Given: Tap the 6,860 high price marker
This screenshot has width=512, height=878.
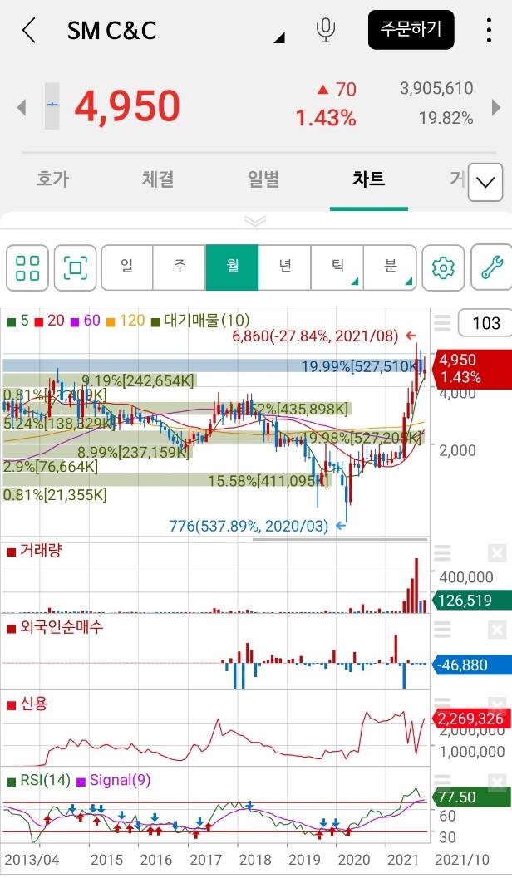Looking at the screenshot, I should pyautogui.click(x=325, y=336).
